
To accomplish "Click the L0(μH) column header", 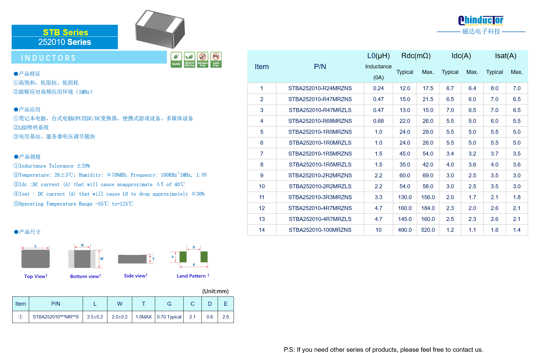I will pyautogui.click(x=378, y=56).
